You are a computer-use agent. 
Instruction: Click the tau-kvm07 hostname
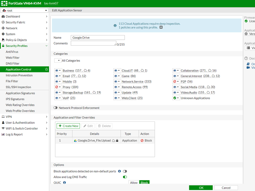51,3
